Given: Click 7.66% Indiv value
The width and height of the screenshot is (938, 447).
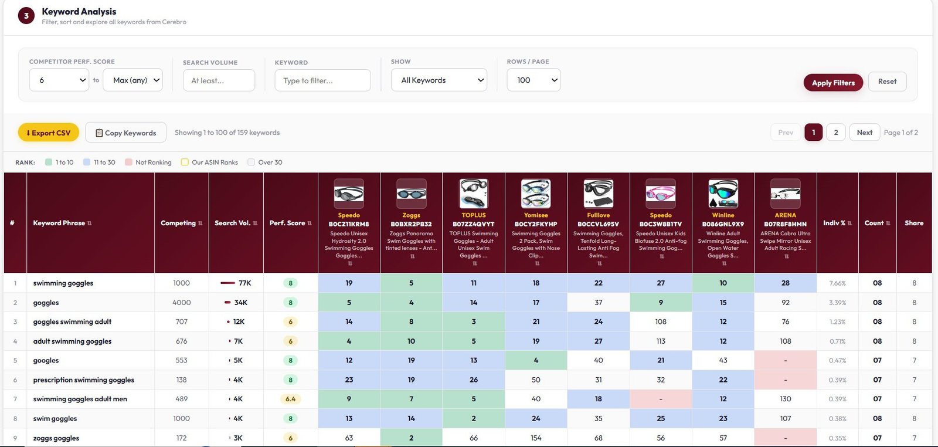Looking at the screenshot, I should tap(837, 283).
